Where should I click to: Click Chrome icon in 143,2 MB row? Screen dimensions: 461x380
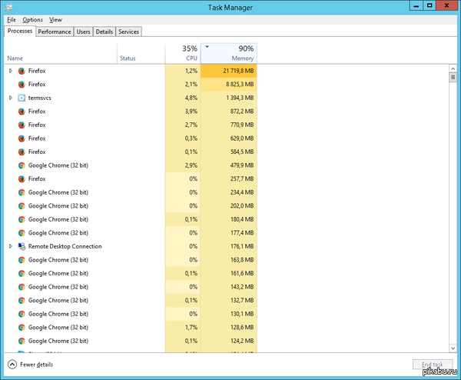(x=22, y=287)
